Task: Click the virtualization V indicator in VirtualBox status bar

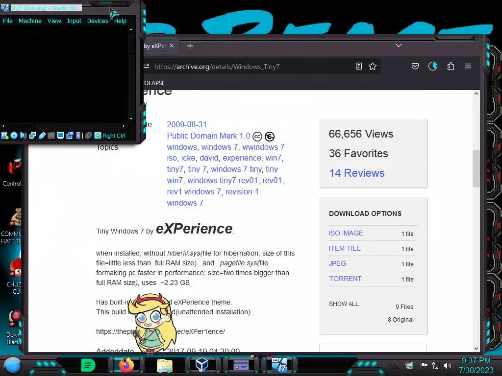Action: click(78, 136)
